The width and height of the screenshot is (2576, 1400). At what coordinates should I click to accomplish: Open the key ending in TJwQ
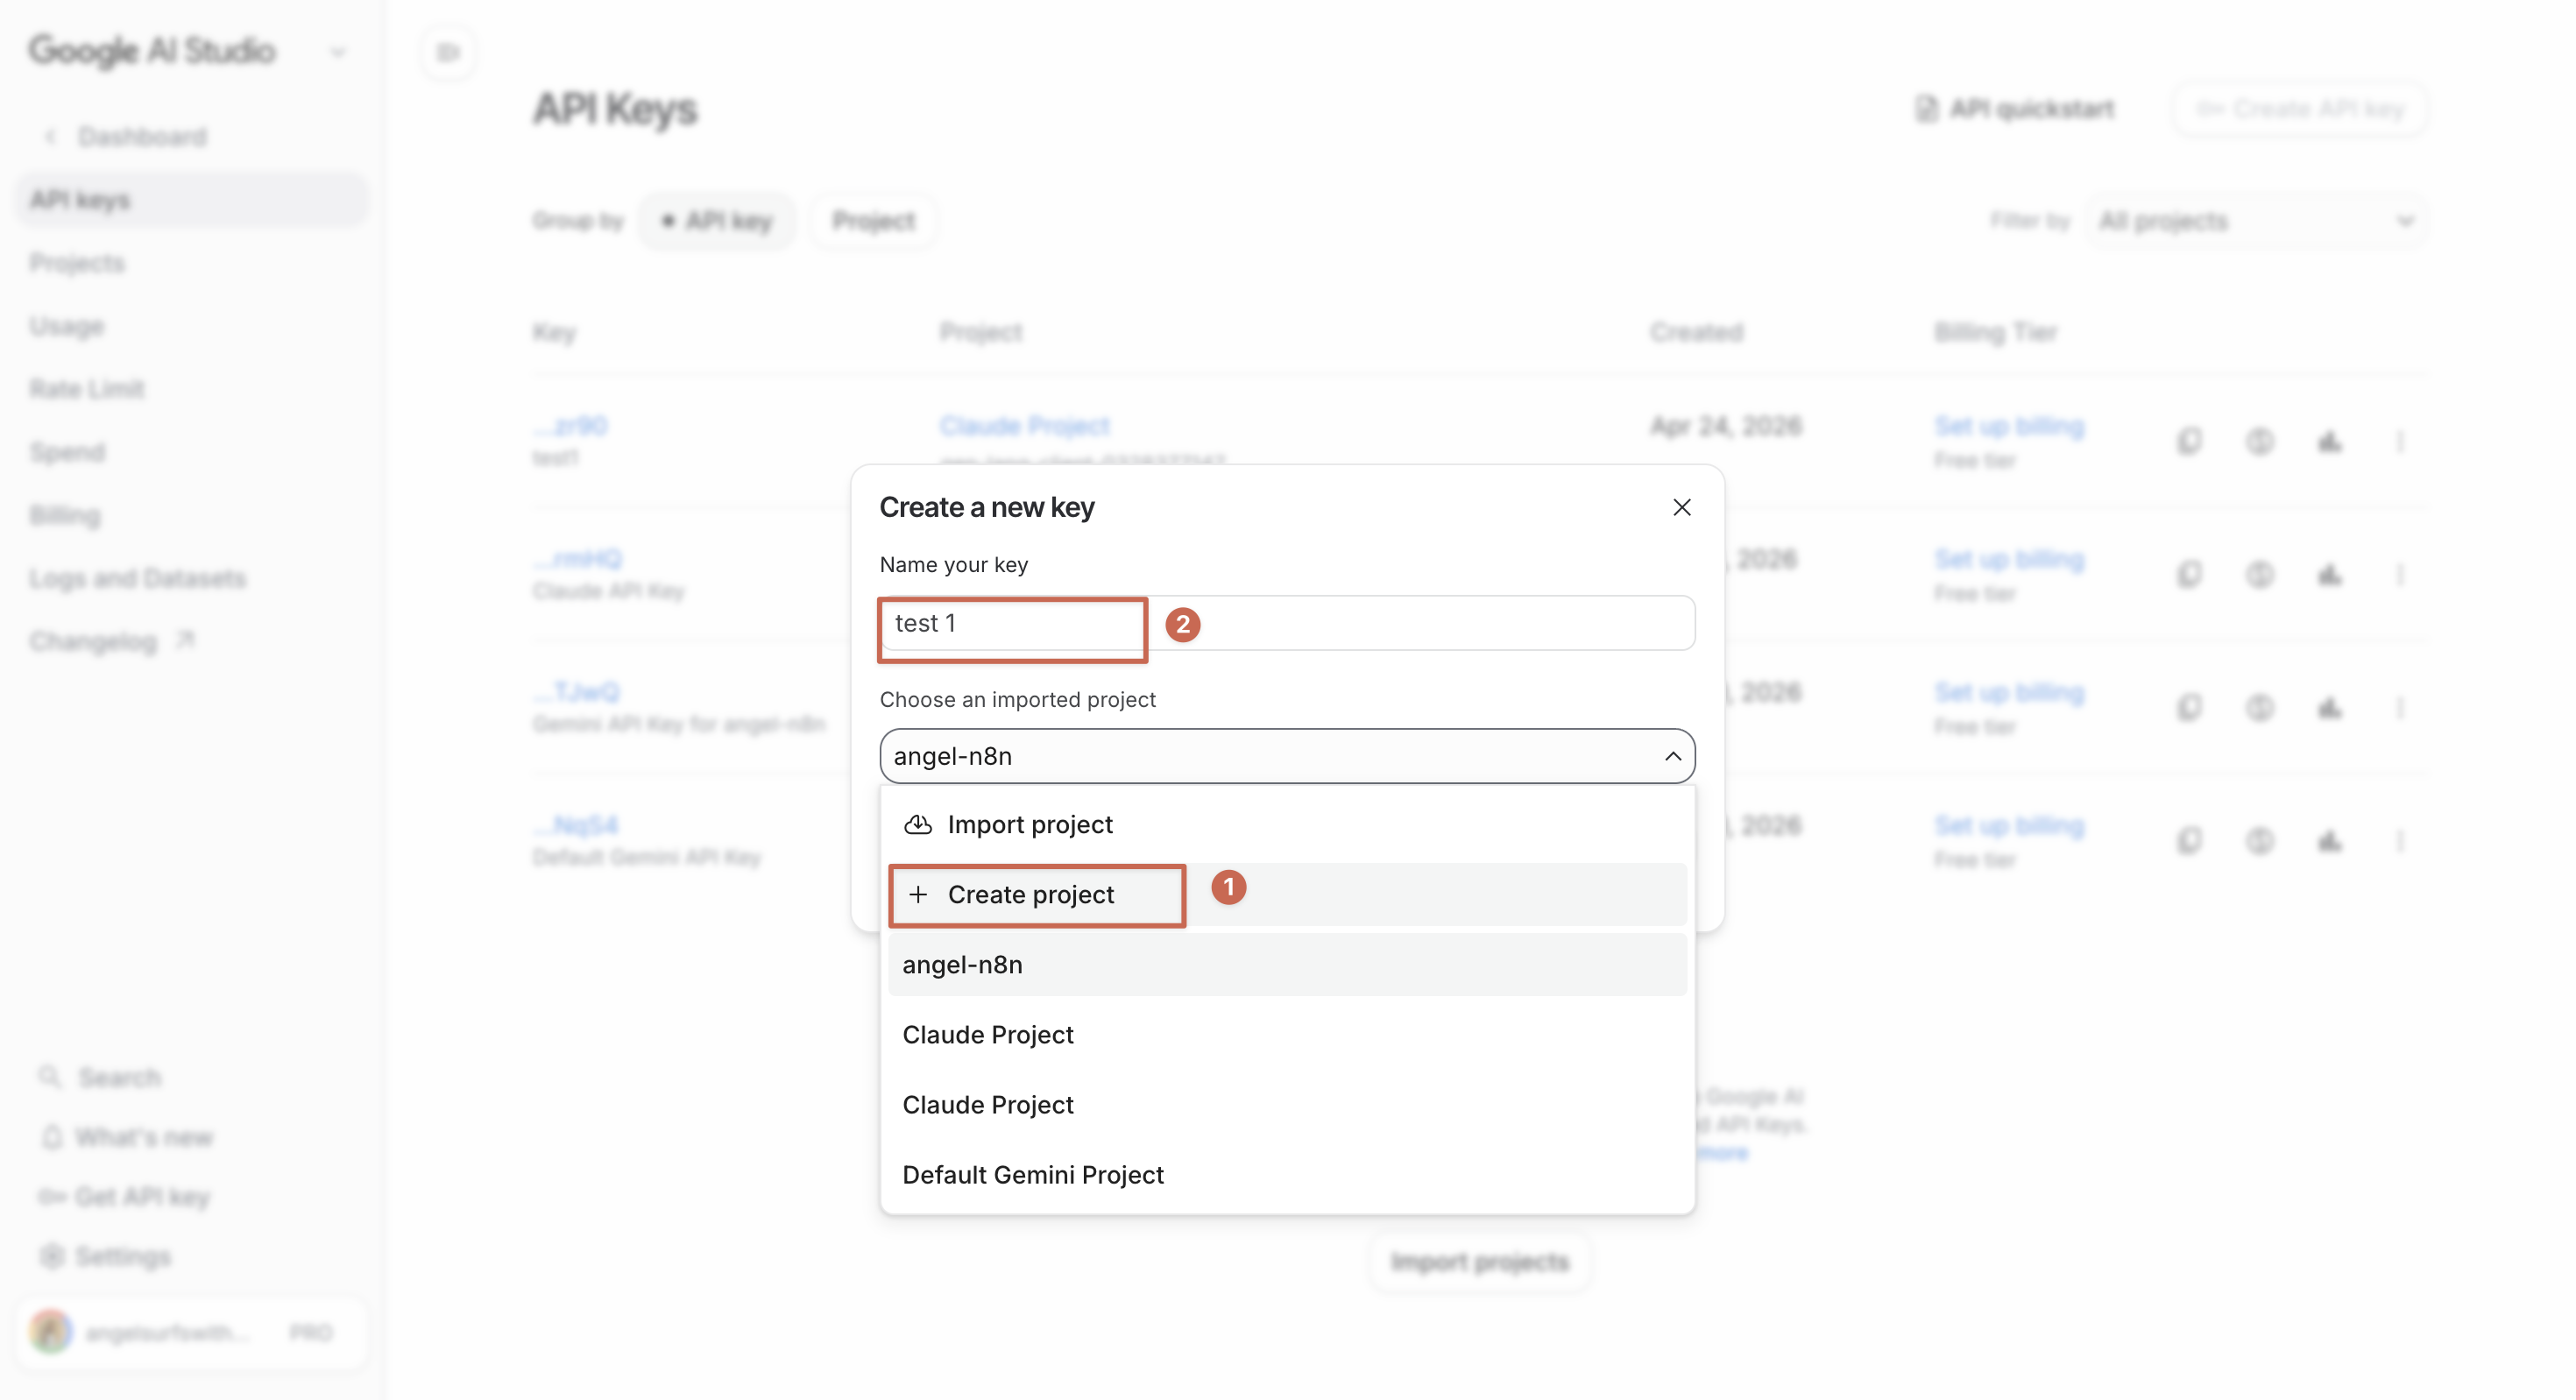[577, 692]
